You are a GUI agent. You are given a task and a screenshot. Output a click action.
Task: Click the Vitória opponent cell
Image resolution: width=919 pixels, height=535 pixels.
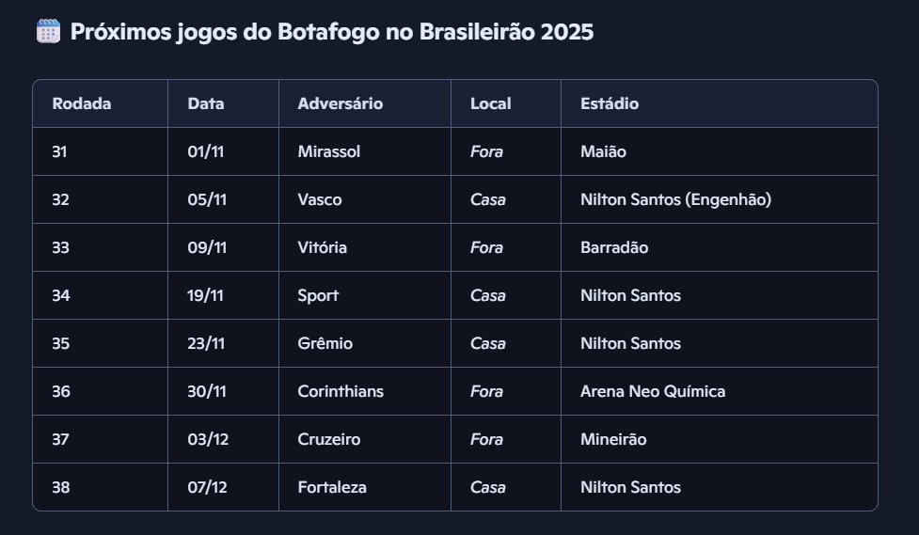tap(322, 247)
